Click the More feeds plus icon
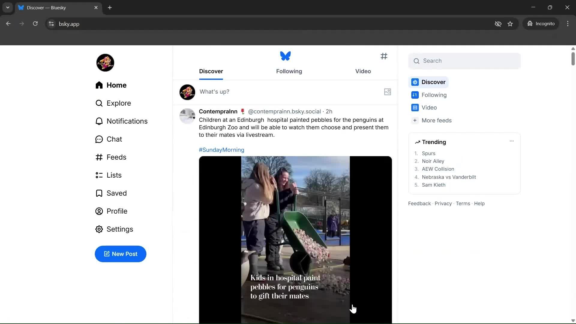Screen dimensions: 576x324 pos(415,120)
